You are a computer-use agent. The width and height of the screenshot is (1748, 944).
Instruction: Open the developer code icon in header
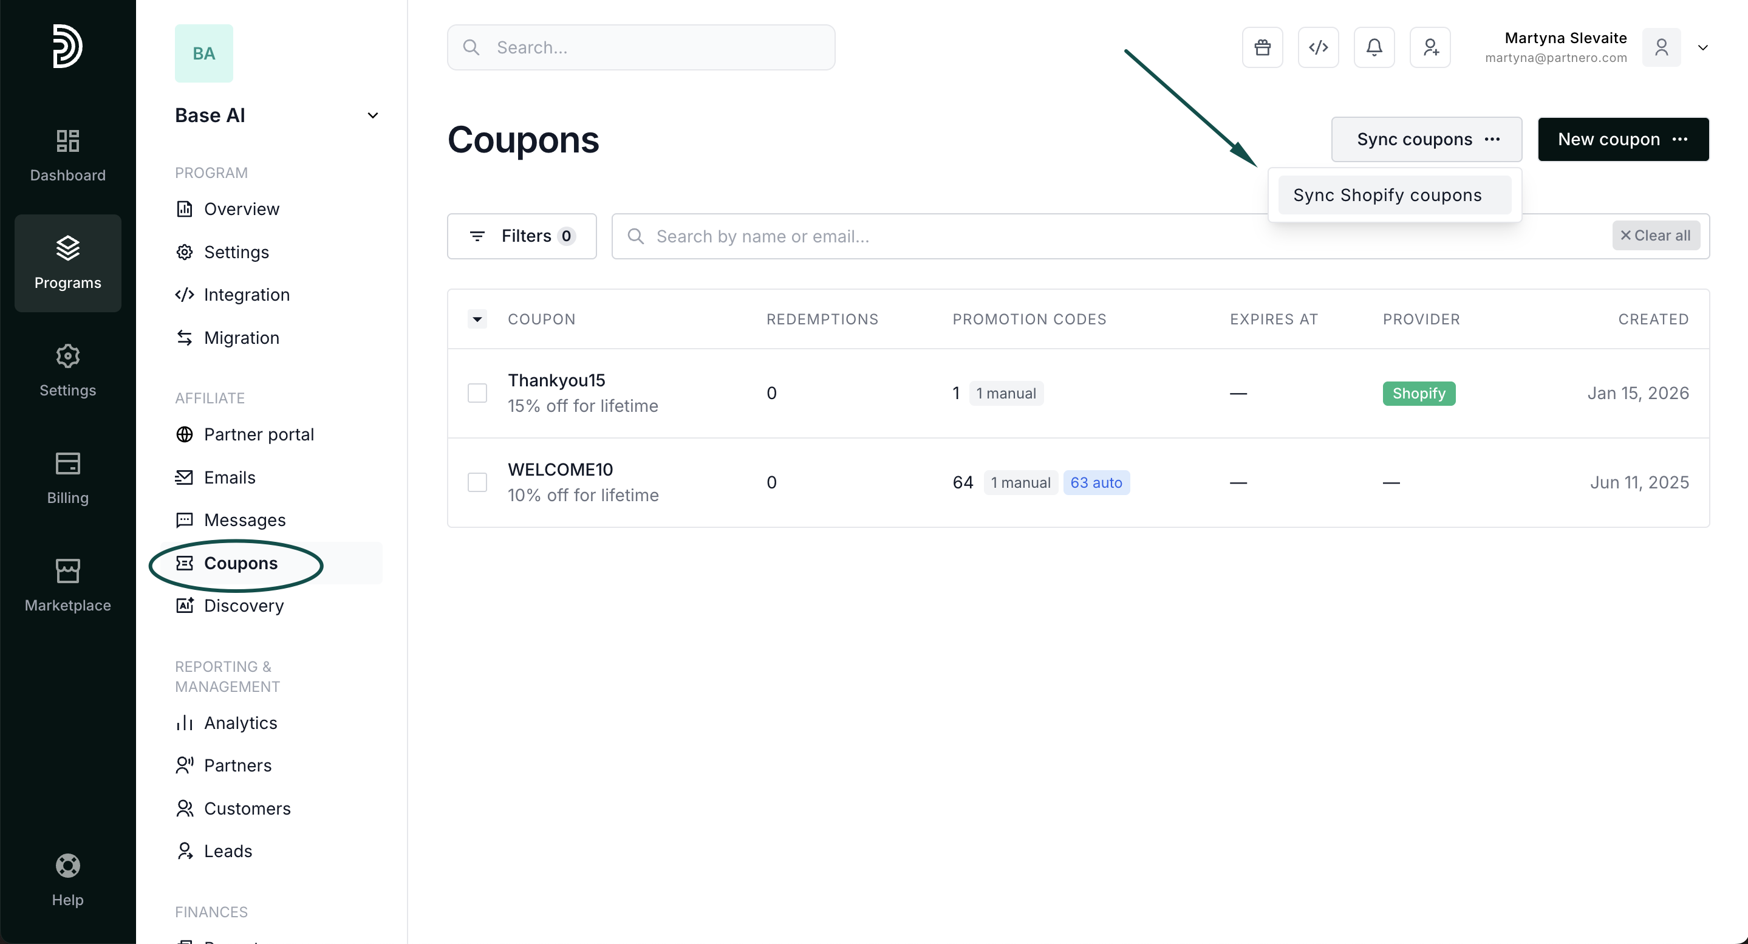tap(1318, 47)
